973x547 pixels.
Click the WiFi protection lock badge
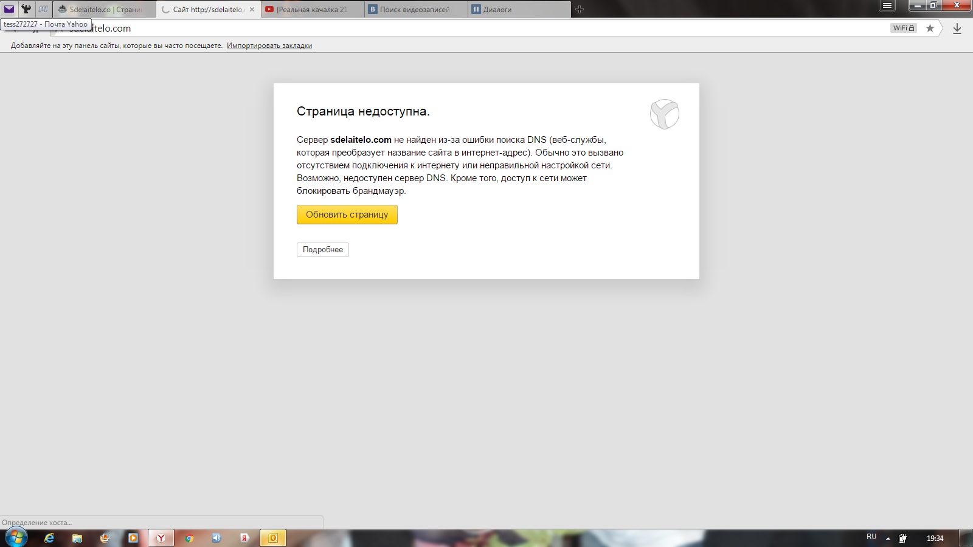pos(904,28)
